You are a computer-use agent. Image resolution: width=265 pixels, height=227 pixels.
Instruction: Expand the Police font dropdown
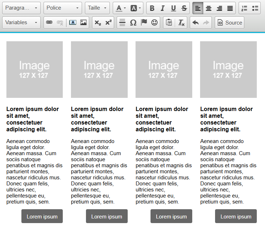[x=63, y=8]
